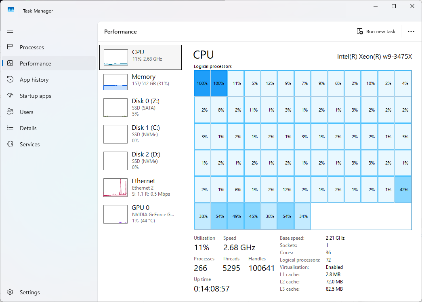The height and width of the screenshot is (302, 422).
Task: Open the Services page in the sidebar
Action: point(49,144)
